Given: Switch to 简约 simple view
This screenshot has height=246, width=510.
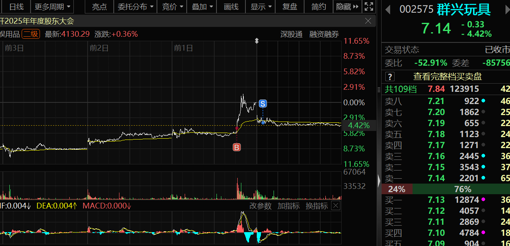Looking at the screenshot, I should [x=319, y=7].
